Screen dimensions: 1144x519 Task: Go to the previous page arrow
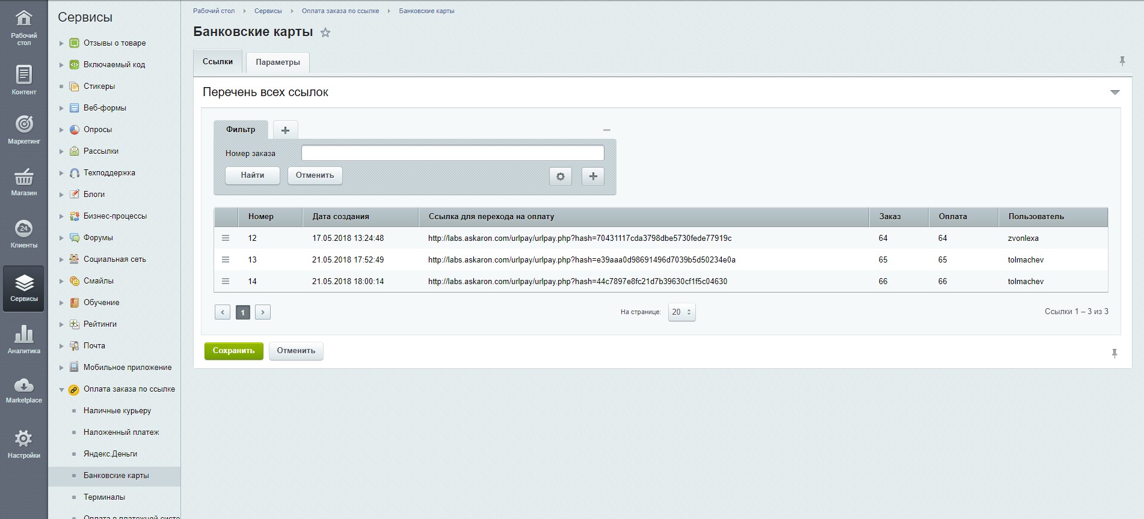[223, 312]
